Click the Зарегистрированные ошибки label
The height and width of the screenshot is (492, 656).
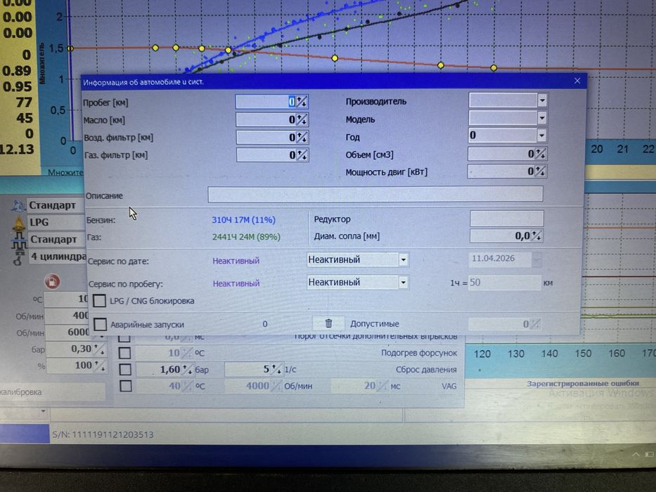[583, 383]
